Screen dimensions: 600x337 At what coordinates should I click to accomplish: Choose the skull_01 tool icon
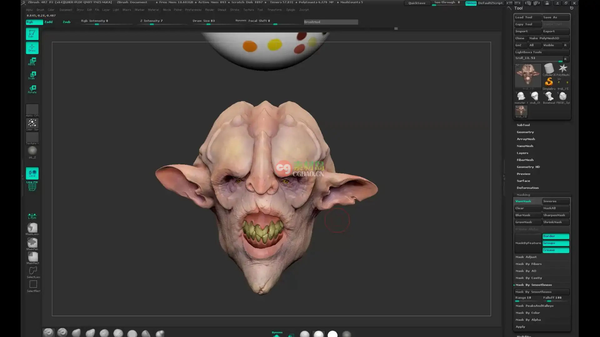[x=535, y=98]
